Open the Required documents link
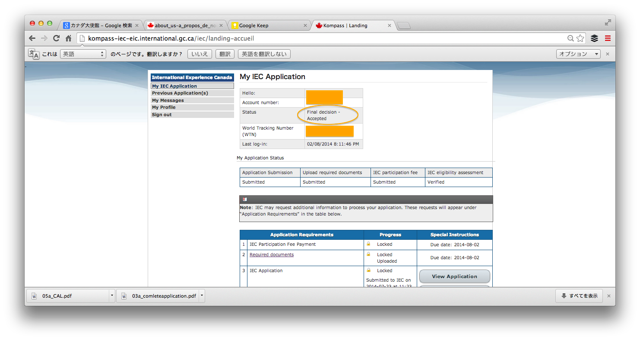This screenshot has width=640, height=340. pos(272,255)
